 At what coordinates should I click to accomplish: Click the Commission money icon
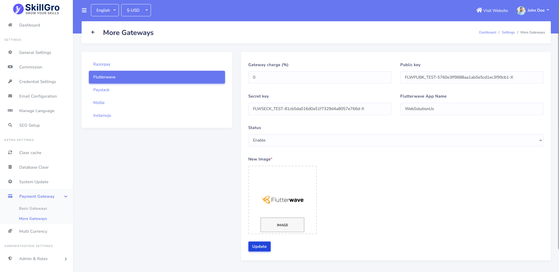click(x=10, y=67)
